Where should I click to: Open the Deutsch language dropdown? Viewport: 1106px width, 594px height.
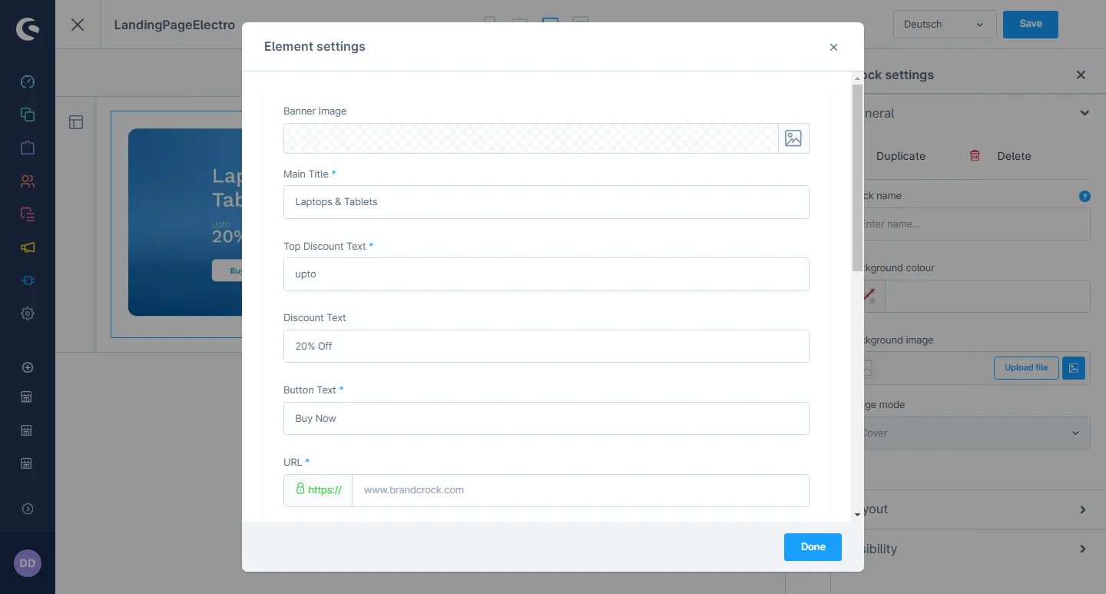pyautogui.click(x=944, y=25)
